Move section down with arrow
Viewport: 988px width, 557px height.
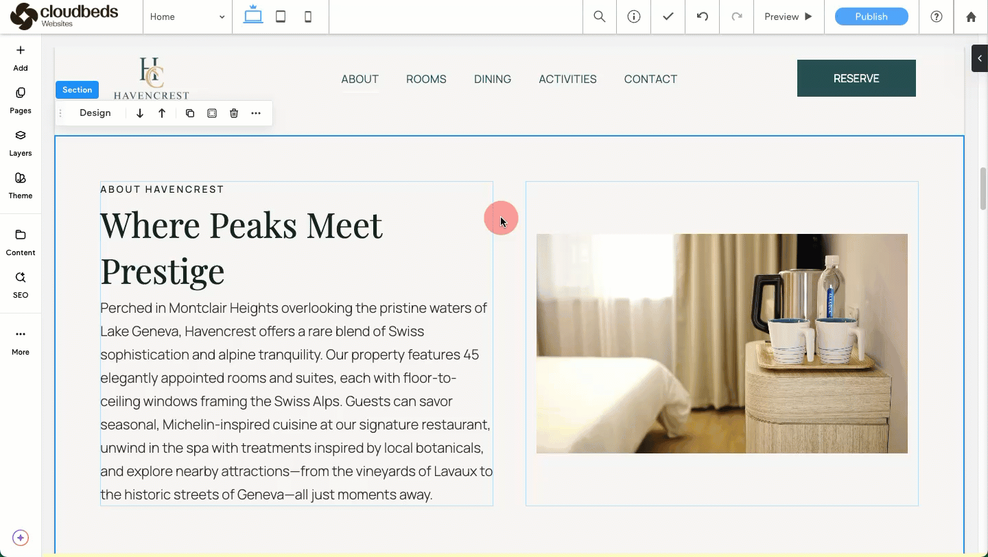pyautogui.click(x=140, y=113)
